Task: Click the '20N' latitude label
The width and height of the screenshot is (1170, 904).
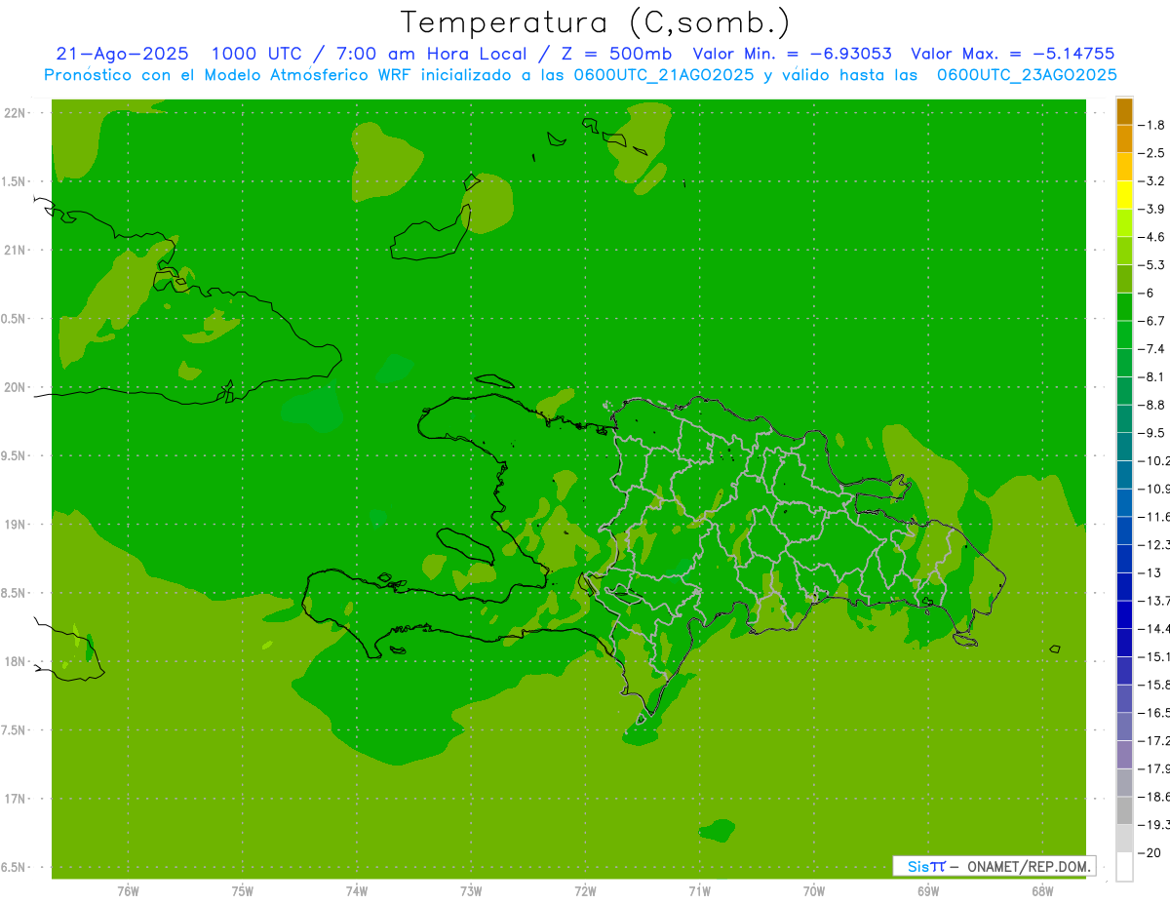Action: click(16, 387)
